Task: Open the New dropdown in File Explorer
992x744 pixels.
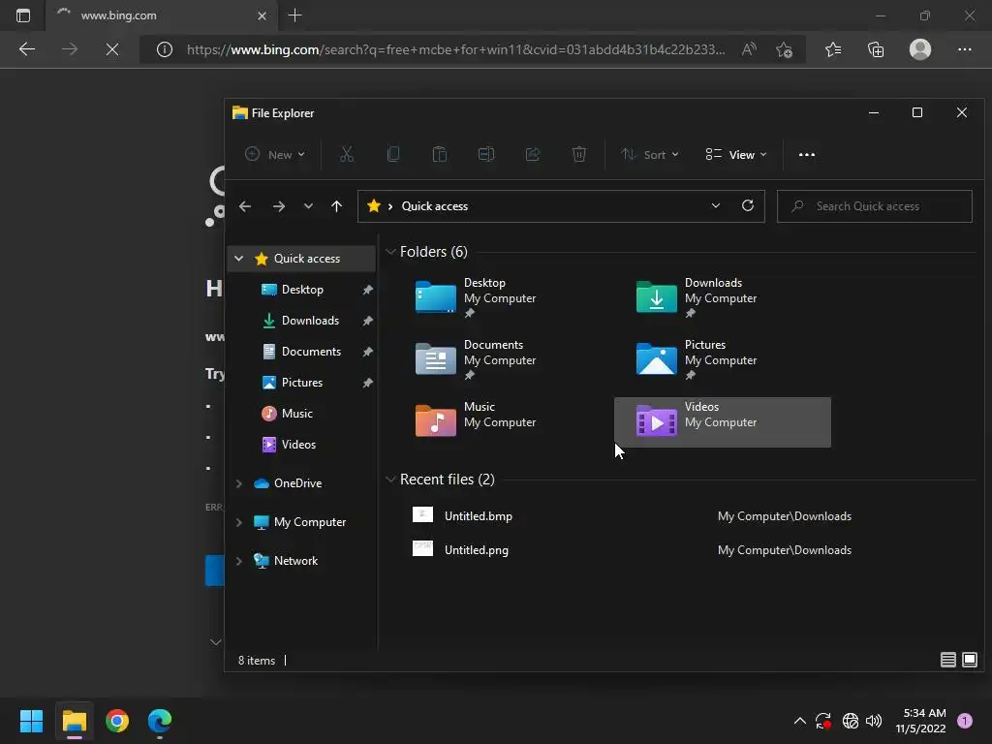Action: point(274,154)
